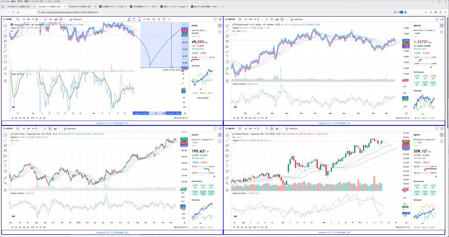This screenshot has width=449, height=237.
Task: Select the text tool in NIKKEI chart
Action: pos(5,46)
